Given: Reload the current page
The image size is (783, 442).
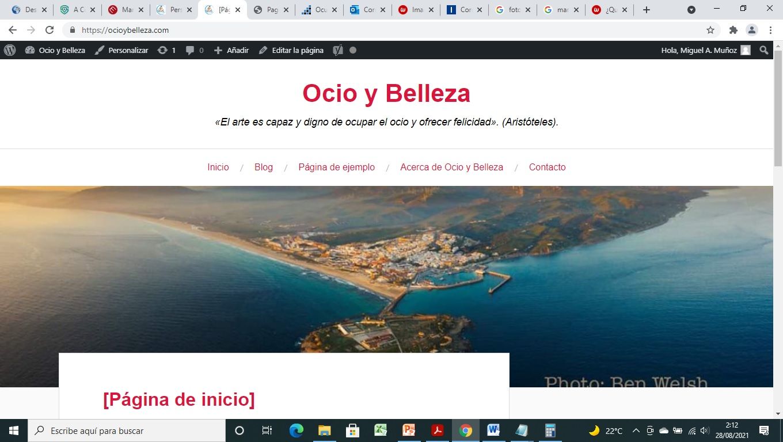Looking at the screenshot, I should (50, 30).
